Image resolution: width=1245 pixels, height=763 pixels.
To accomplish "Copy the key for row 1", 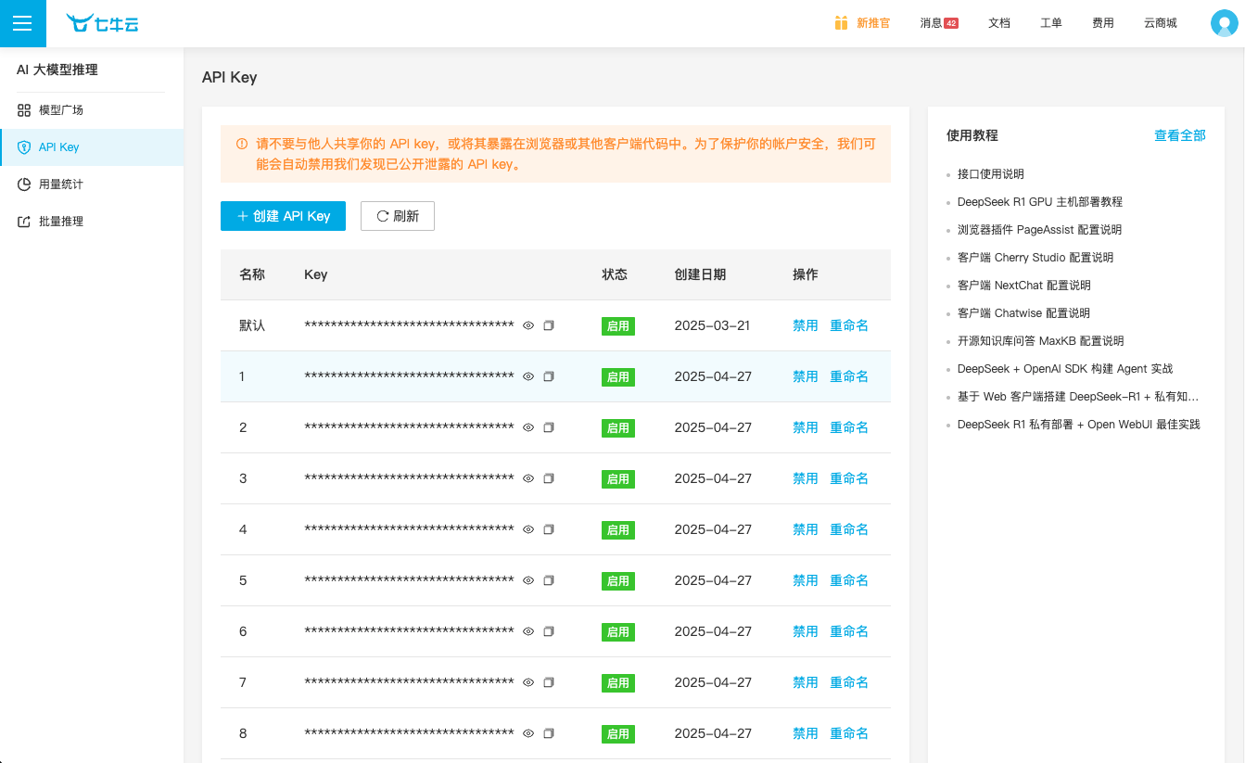I will click(x=549, y=376).
